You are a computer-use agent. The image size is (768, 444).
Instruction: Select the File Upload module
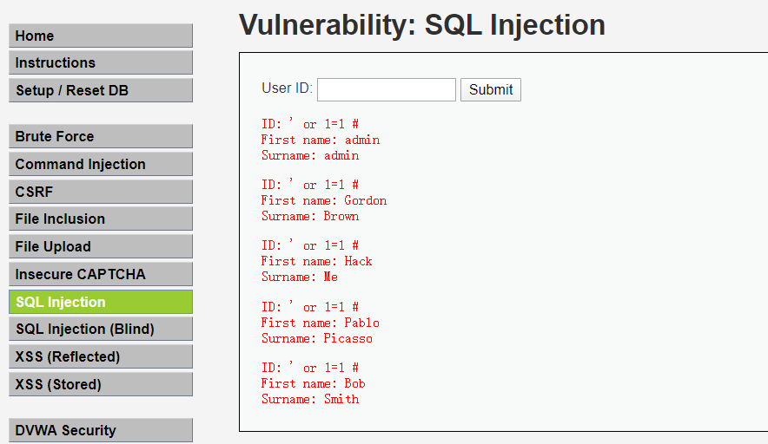[x=100, y=246]
